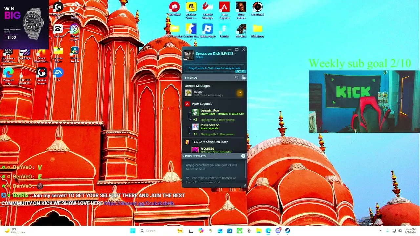Open the EA app desktop shortcut
This screenshot has height=236, width=420.
pos(58,74)
